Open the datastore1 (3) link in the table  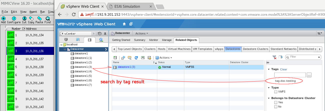point(126,67)
